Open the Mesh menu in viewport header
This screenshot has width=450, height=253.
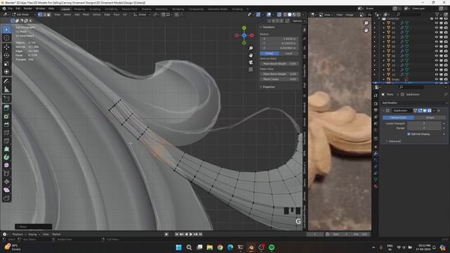tap(86, 14)
